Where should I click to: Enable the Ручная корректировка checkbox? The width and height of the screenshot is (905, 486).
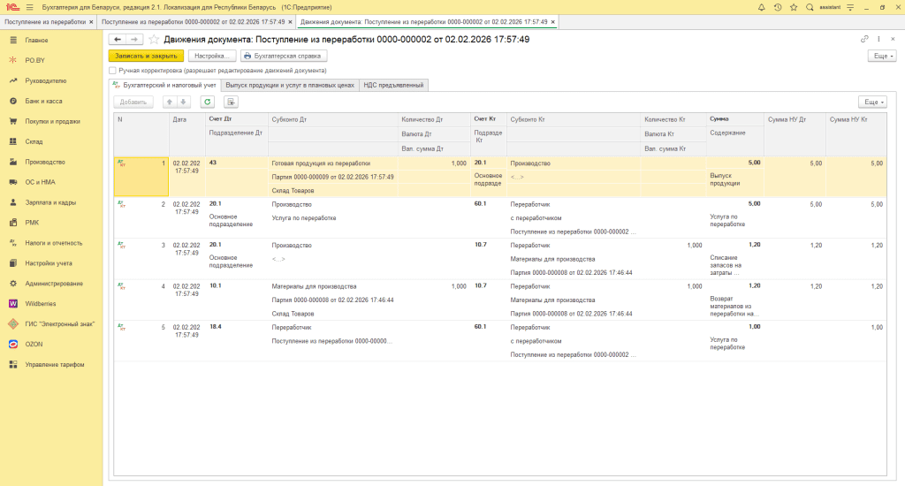point(112,70)
